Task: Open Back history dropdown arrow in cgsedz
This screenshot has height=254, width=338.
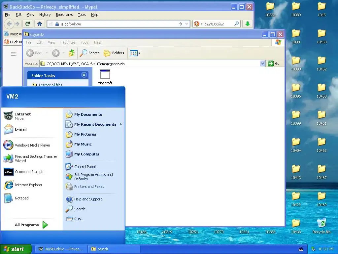Action: click(x=47, y=53)
